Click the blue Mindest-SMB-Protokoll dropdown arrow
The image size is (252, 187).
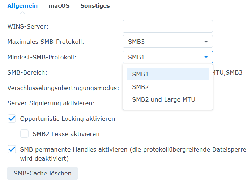click(x=206, y=57)
